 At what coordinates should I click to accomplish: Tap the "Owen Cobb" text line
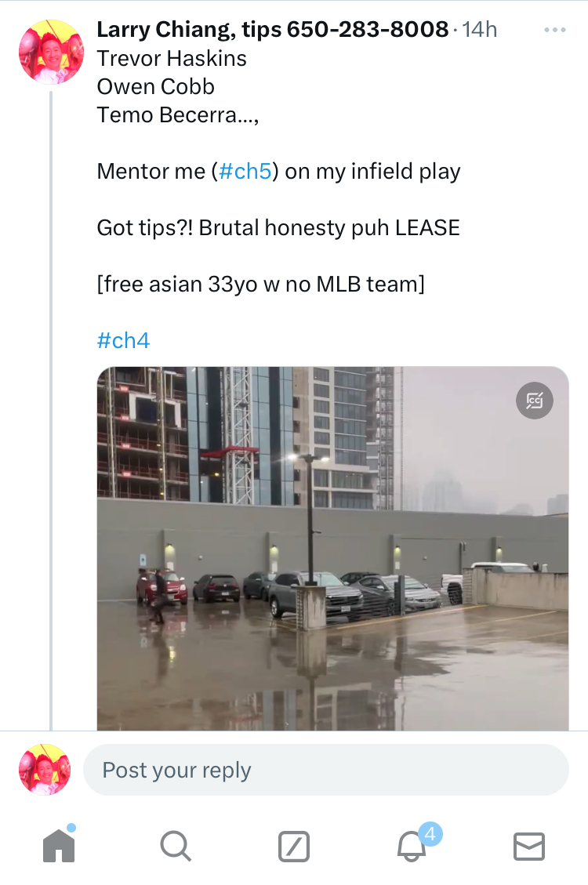point(155,87)
